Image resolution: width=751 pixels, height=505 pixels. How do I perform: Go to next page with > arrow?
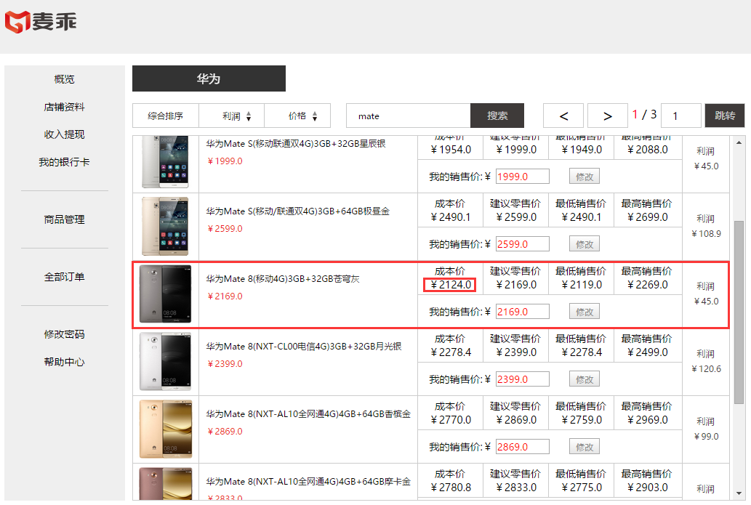click(608, 116)
